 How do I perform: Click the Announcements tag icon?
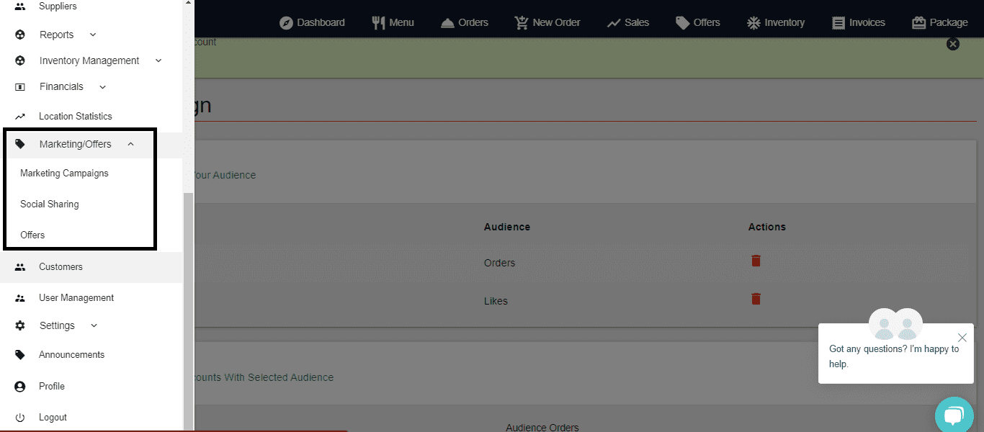pyautogui.click(x=20, y=355)
